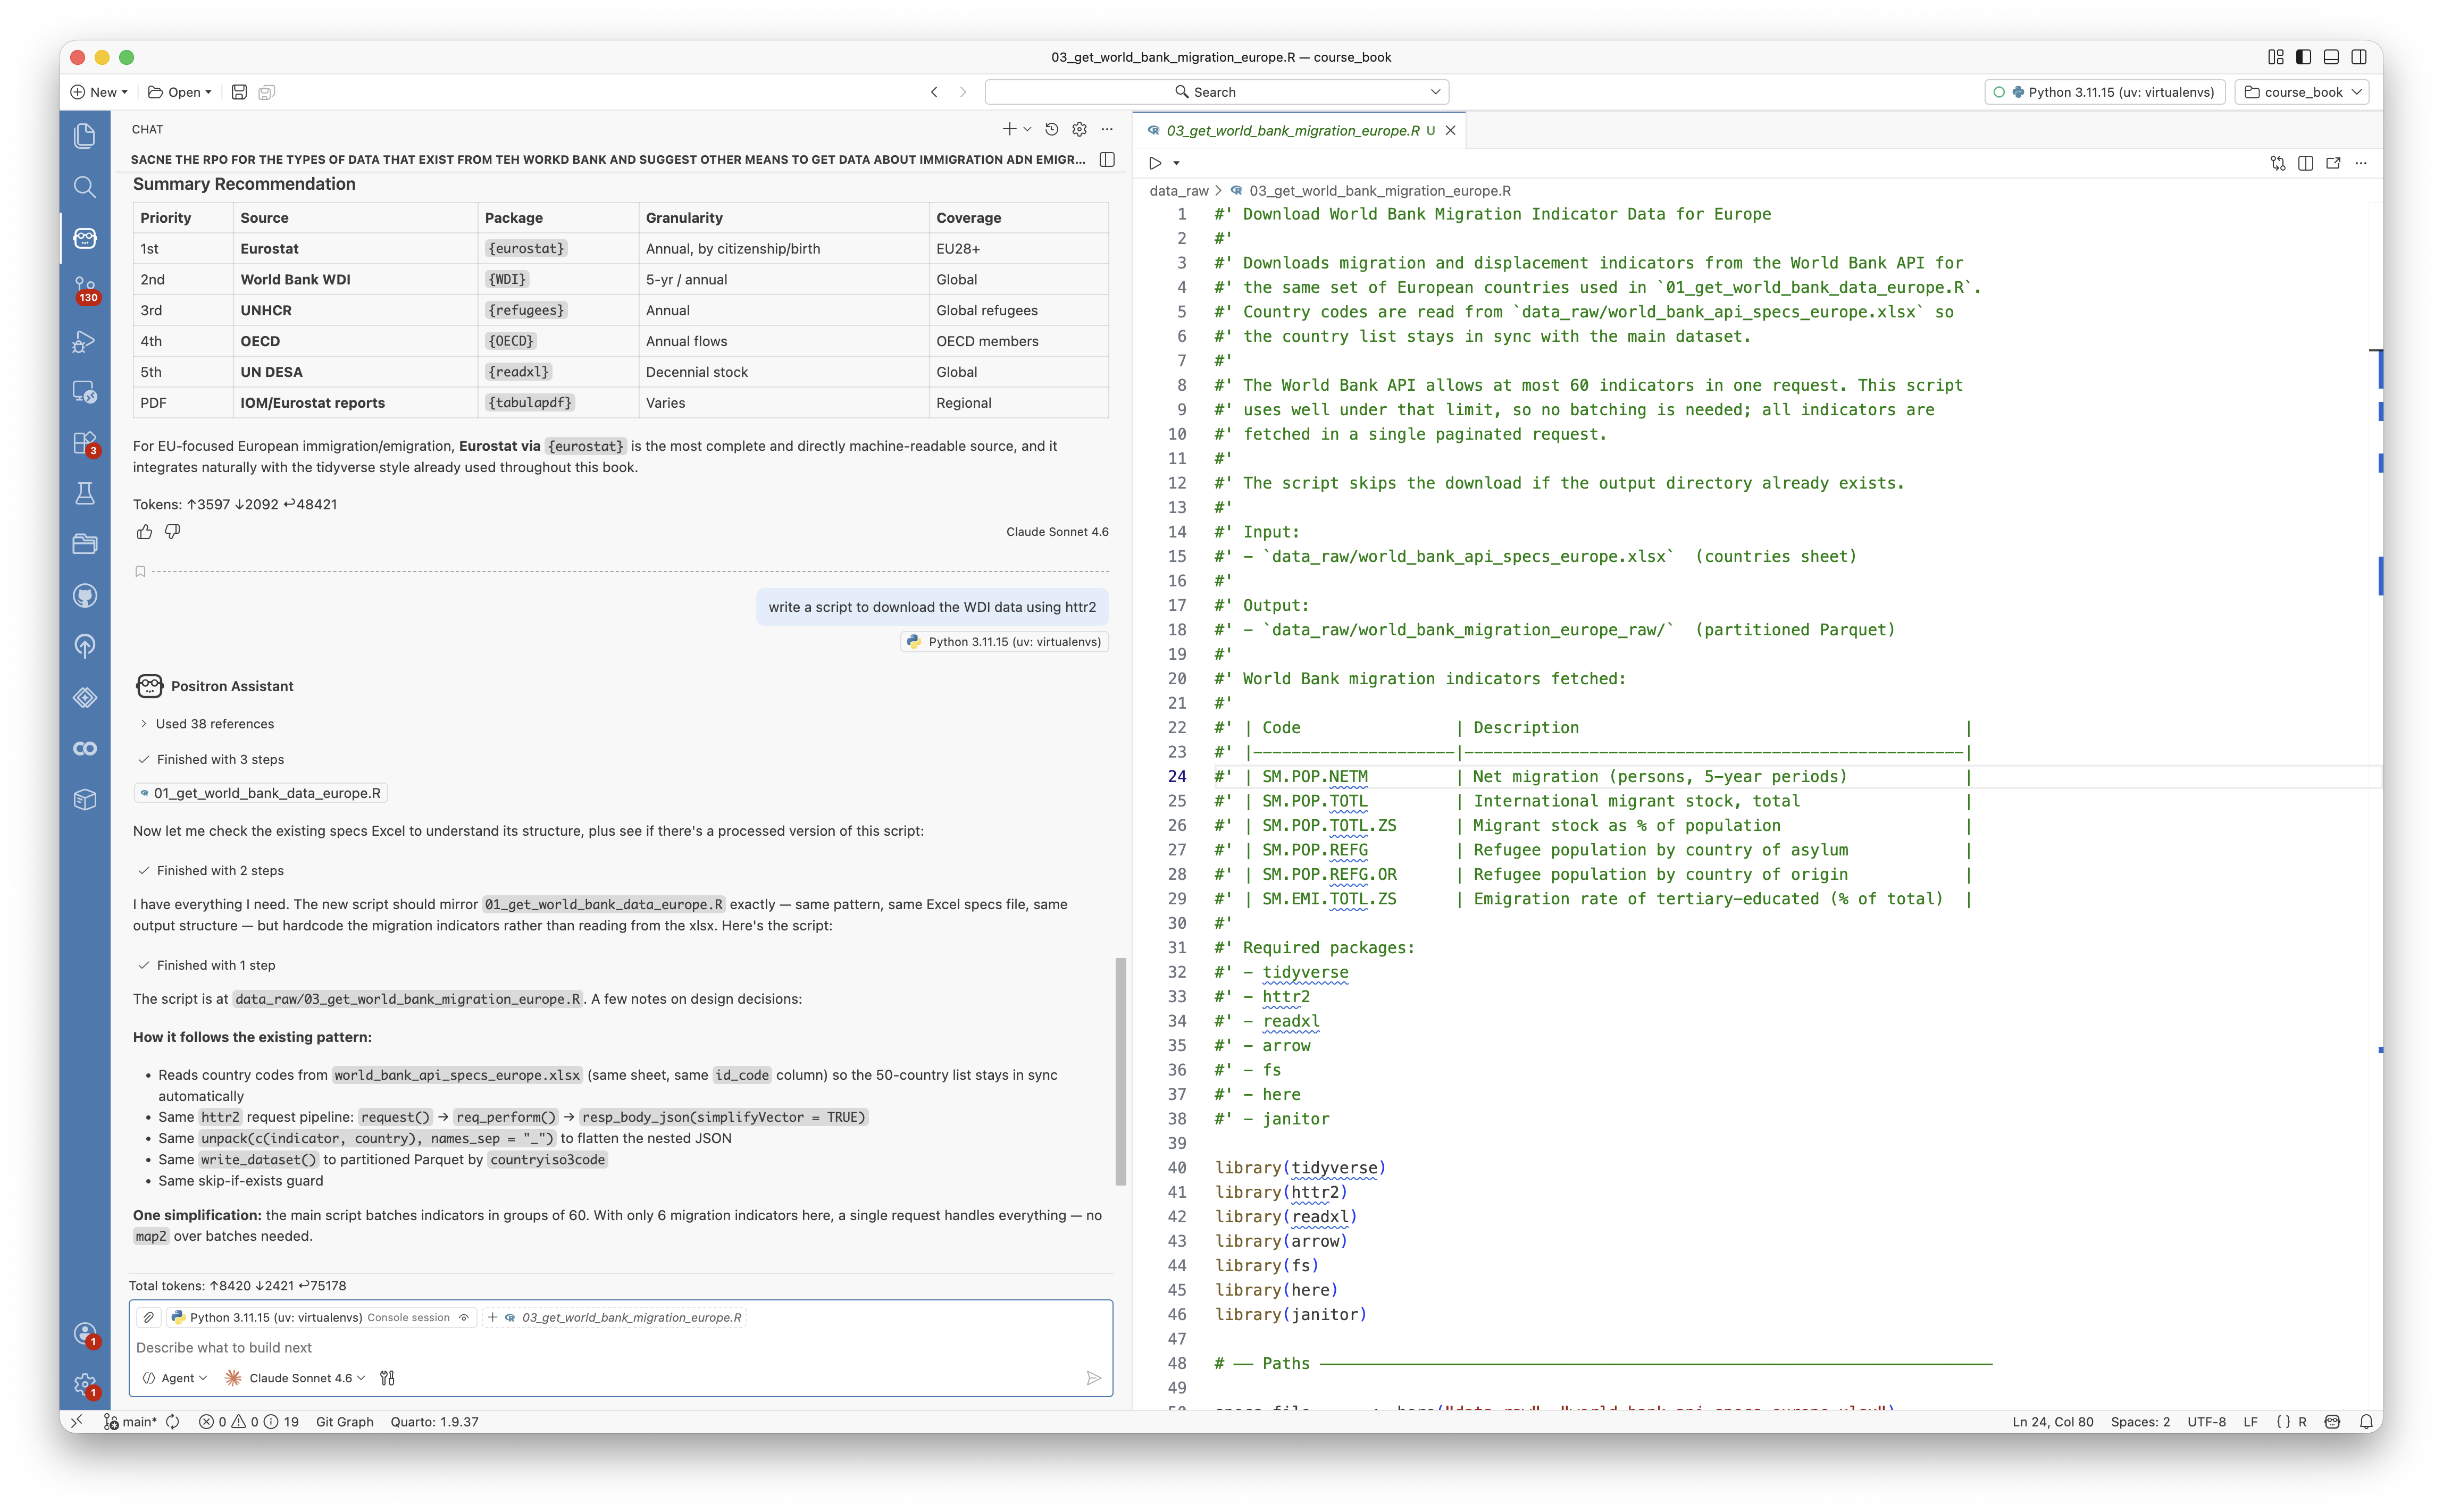2443x1512 pixels.
Task: Open the Claude Sonnet 4.6 model picker
Action: point(295,1378)
